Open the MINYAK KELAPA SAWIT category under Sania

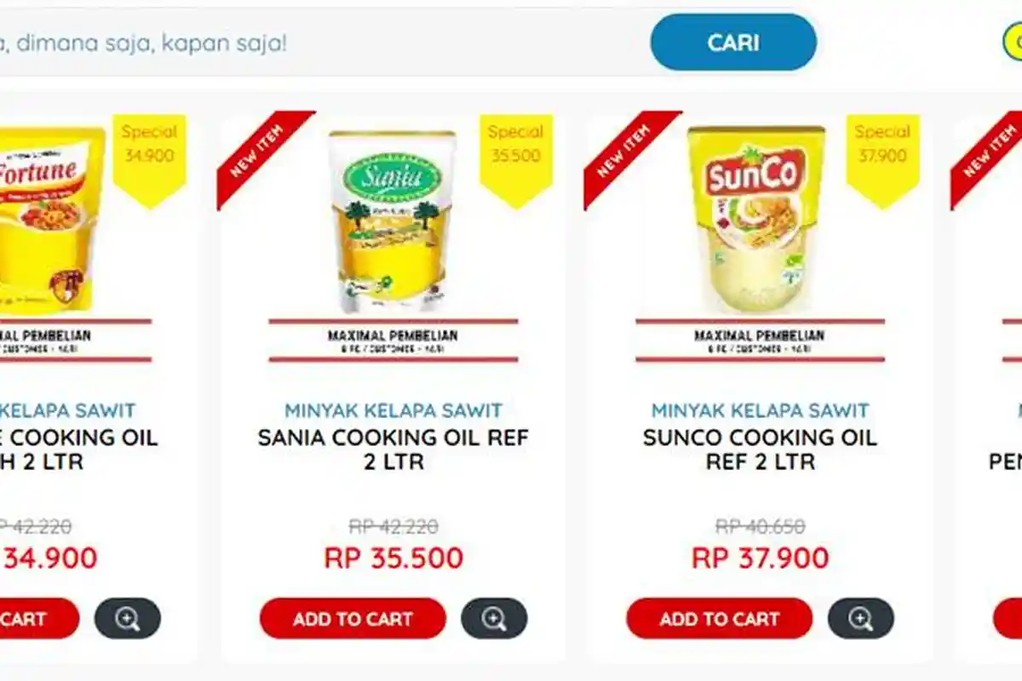(392, 409)
